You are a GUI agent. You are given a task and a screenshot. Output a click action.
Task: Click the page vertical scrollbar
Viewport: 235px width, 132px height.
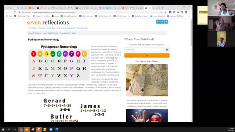(x=191, y=33)
